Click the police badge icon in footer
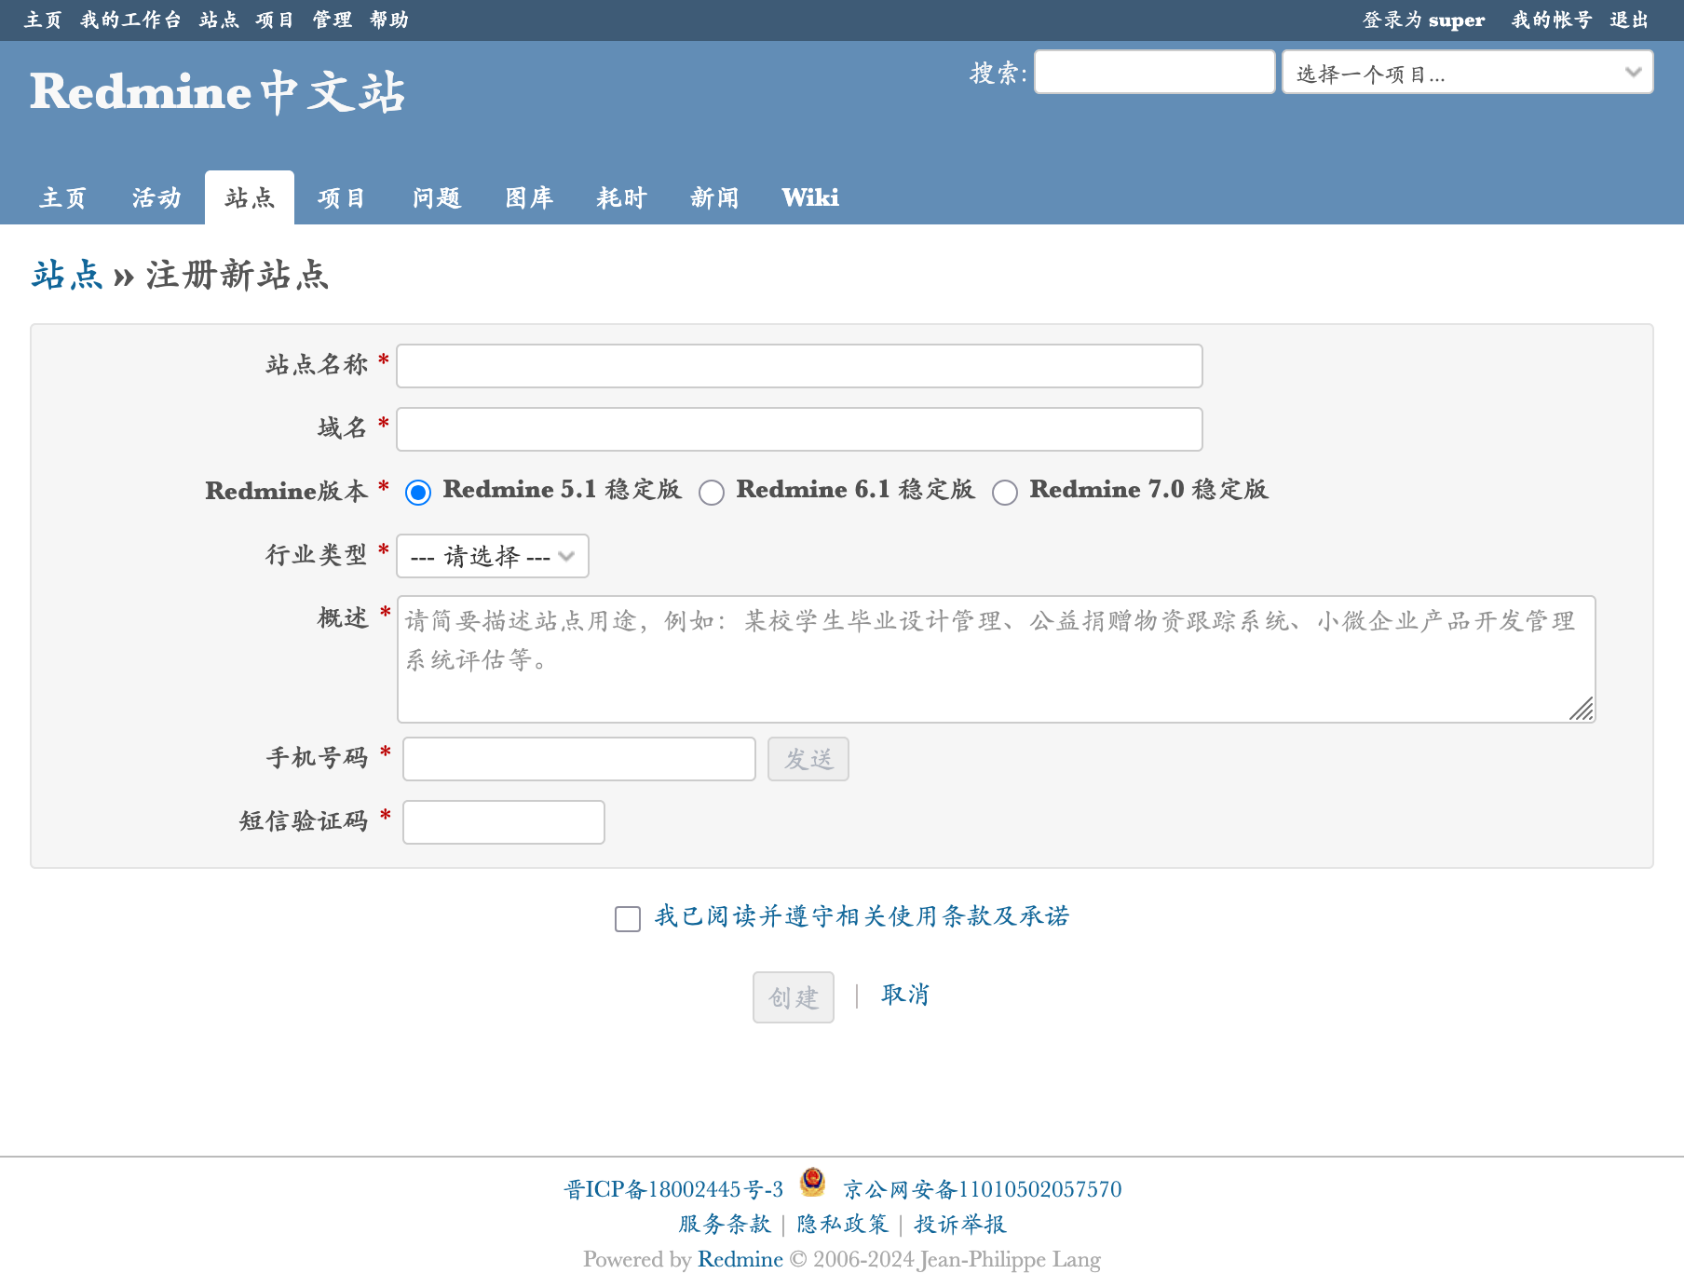 coord(812,1183)
